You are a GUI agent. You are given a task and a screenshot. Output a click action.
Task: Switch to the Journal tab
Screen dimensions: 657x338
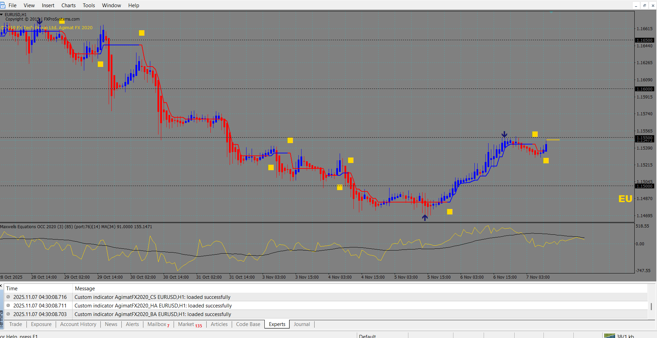(302, 324)
